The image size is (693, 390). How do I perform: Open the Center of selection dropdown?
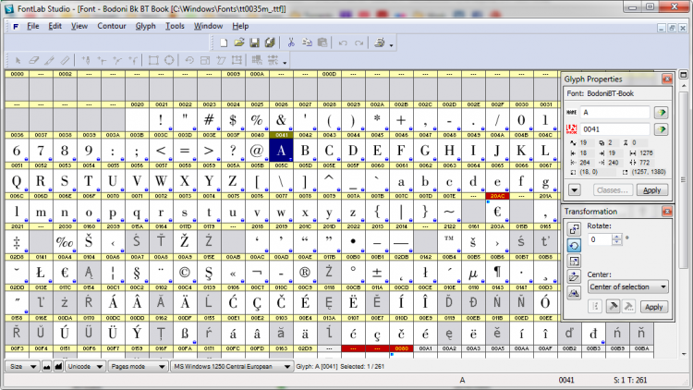(x=627, y=287)
